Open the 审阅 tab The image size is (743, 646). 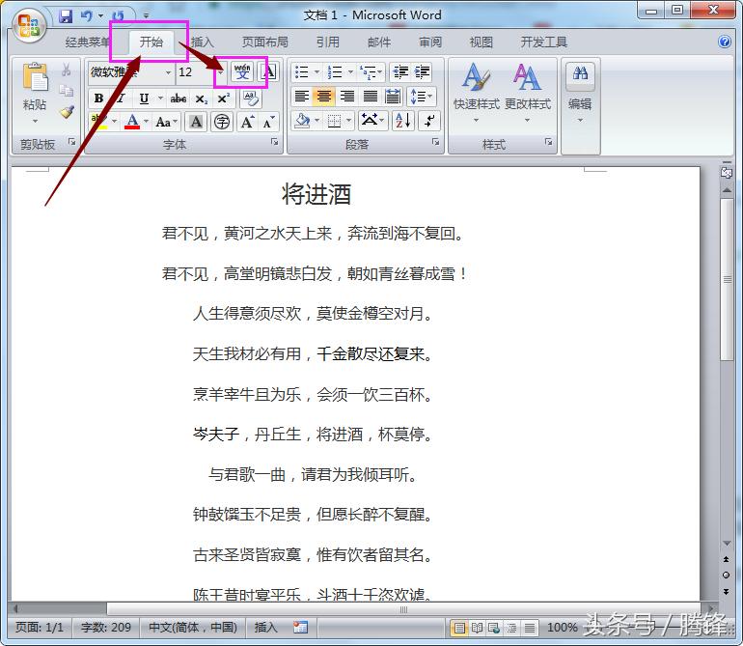tap(430, 42)
